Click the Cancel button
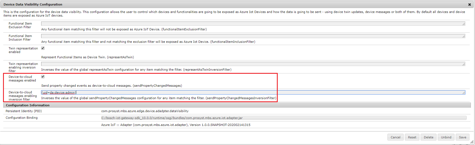 pyautogui.click(x=395, y=137)
